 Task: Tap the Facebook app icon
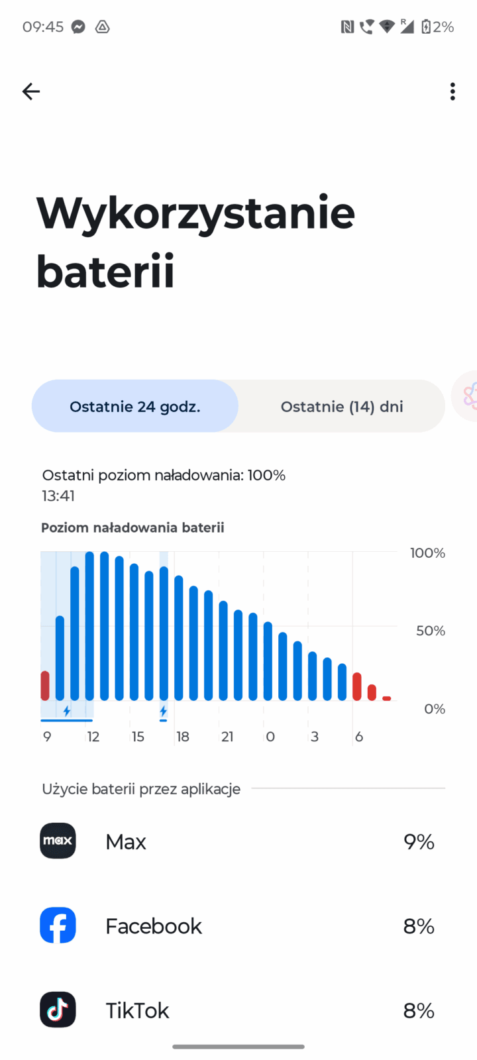point(58,926)
